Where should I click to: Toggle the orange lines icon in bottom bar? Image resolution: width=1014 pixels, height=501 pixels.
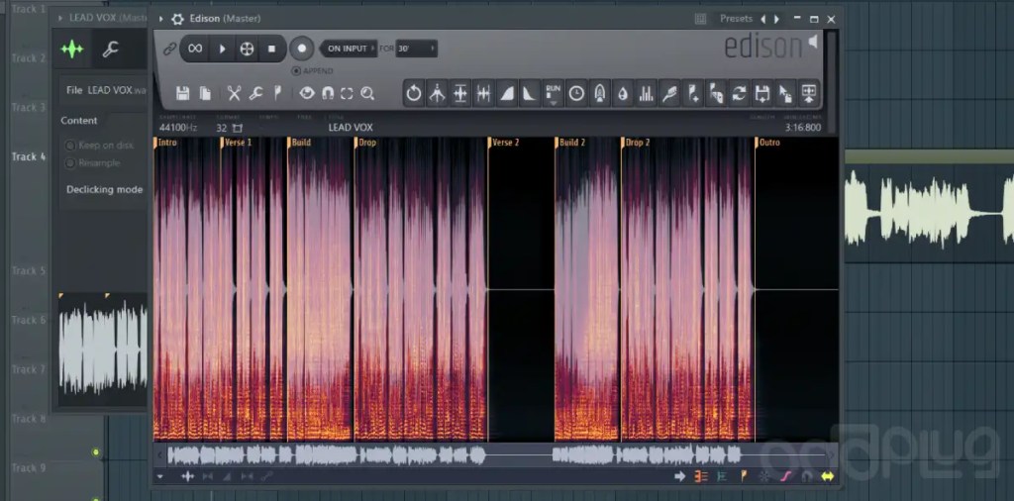(x=701, y=477)
